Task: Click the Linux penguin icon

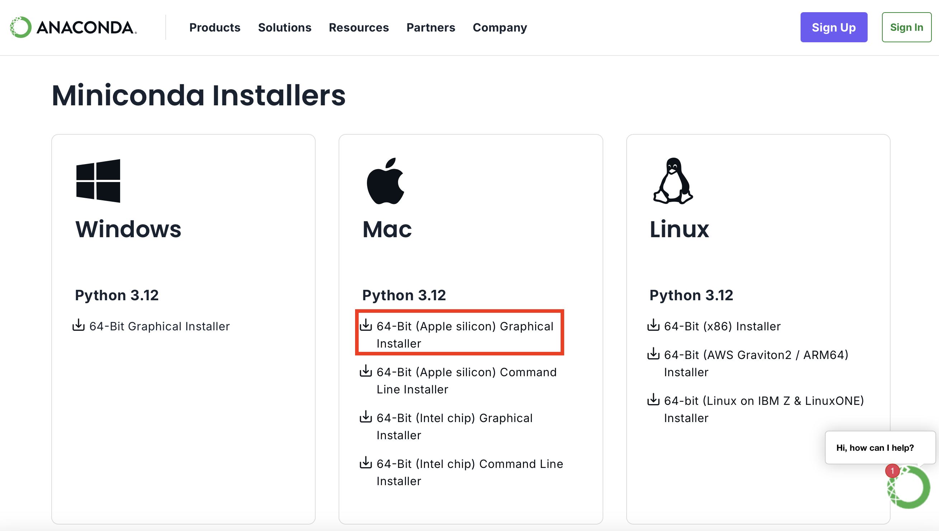Action: 673,181
